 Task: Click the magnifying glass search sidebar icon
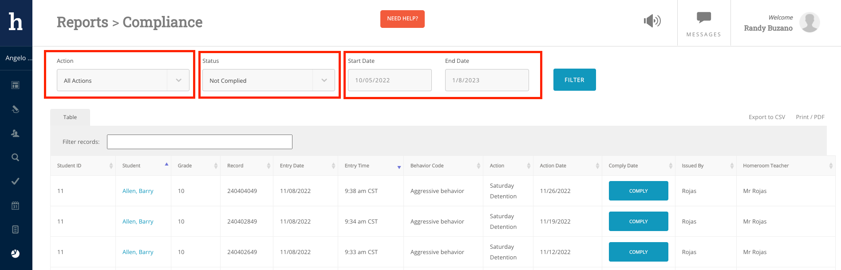coord(16,158)
